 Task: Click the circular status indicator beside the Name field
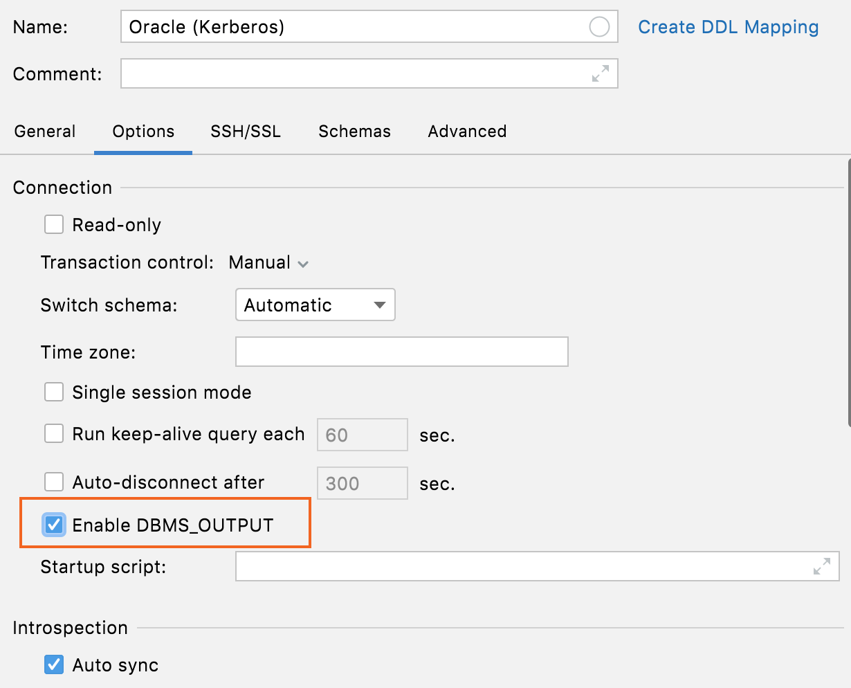(x=598, y=26)
